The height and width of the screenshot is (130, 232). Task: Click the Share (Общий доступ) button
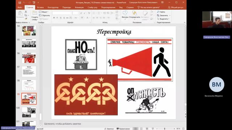pyautogui.click(x=176, y=7)
